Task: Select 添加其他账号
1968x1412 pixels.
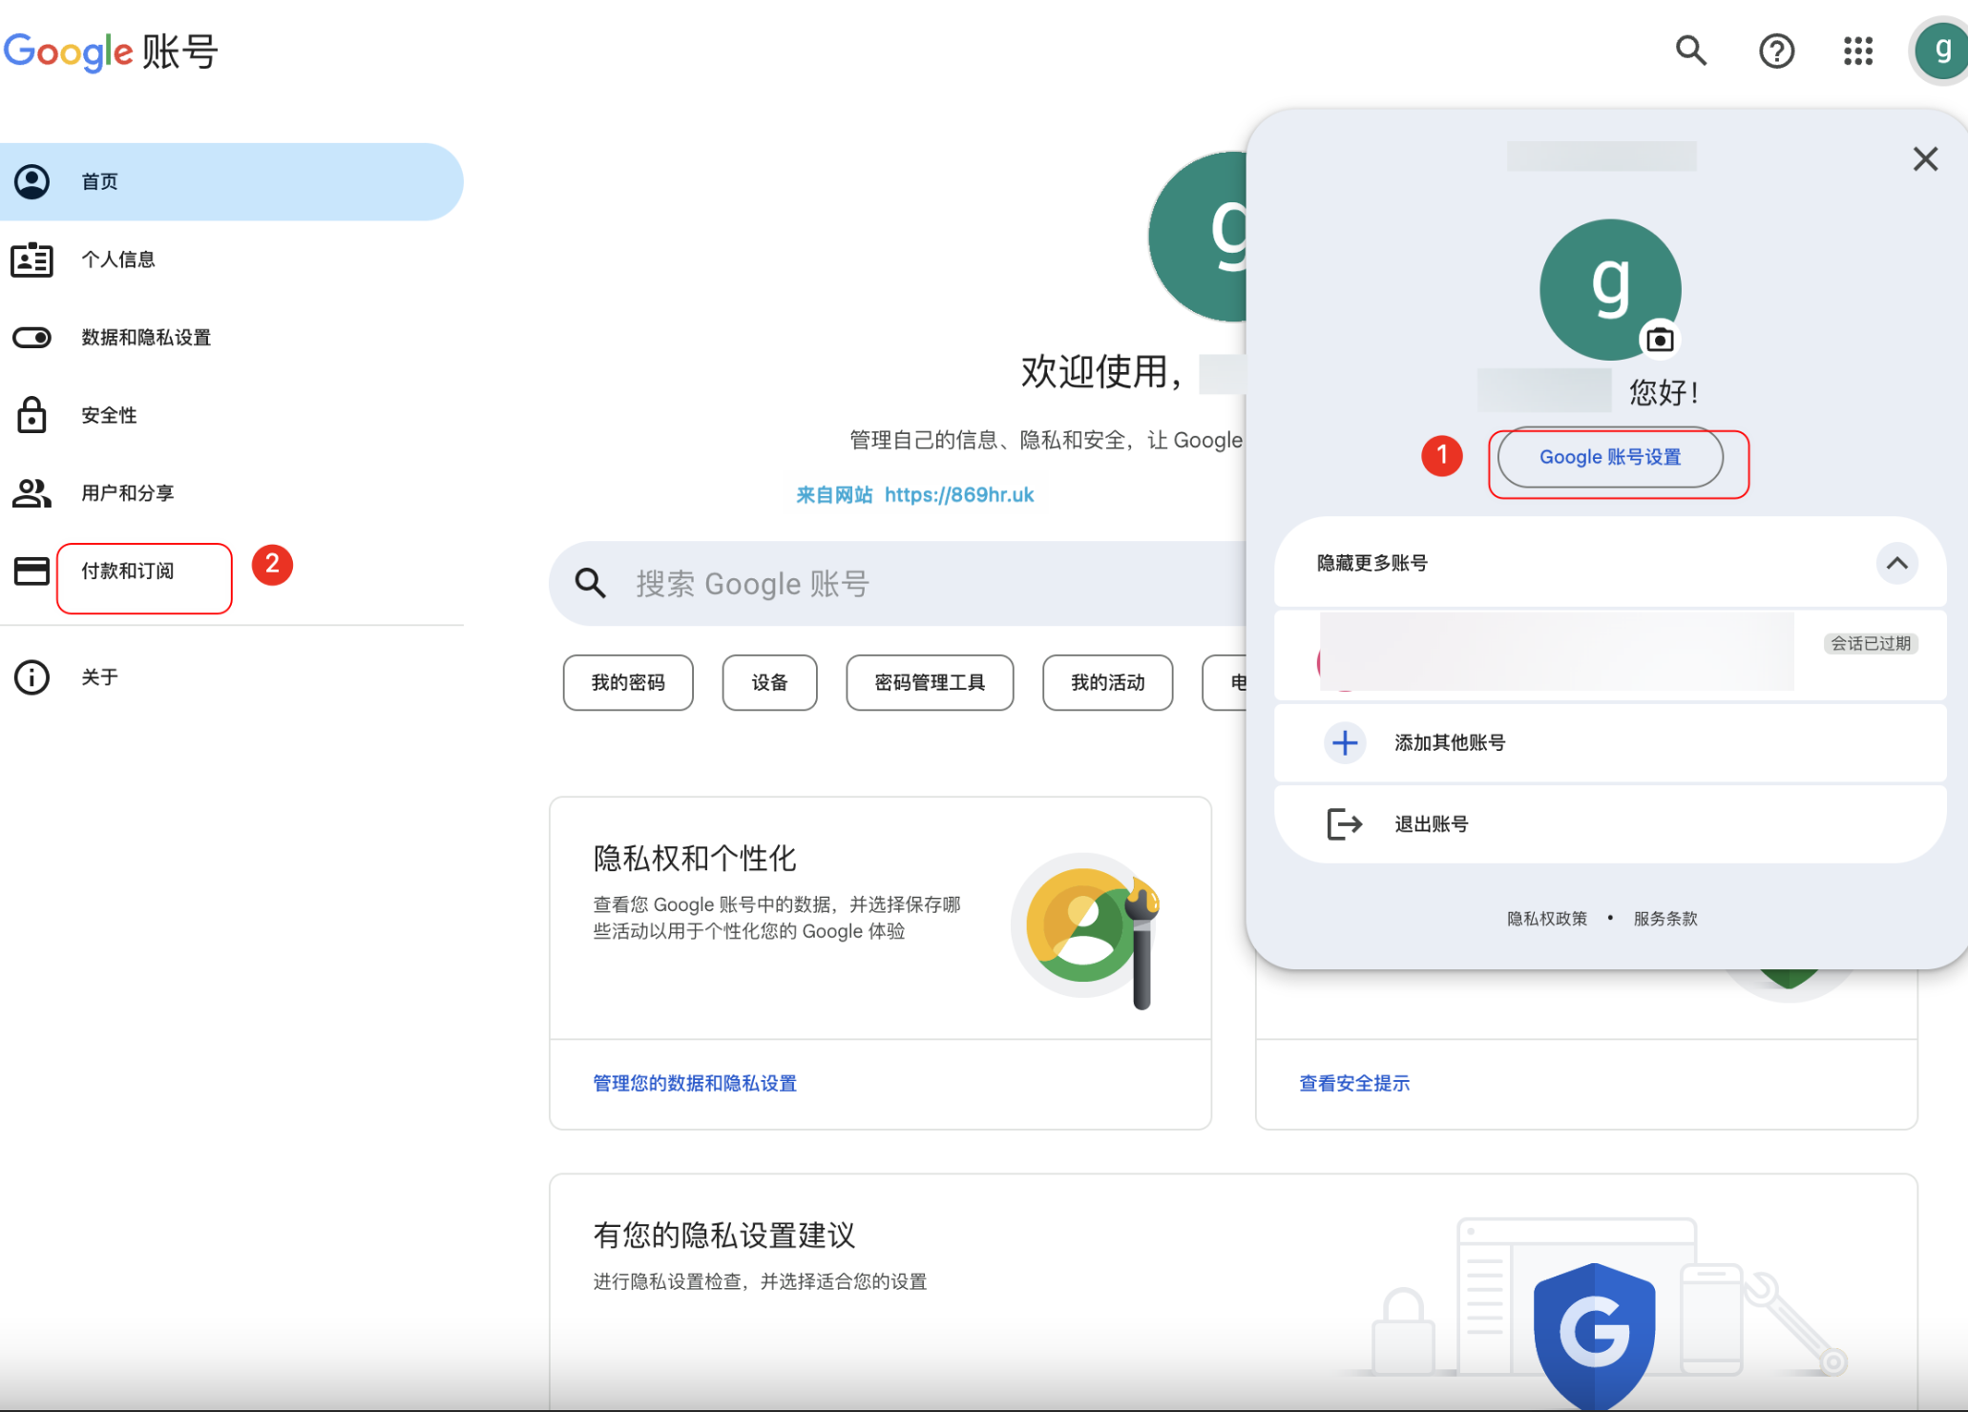Action: click(x=1610, y=742)
